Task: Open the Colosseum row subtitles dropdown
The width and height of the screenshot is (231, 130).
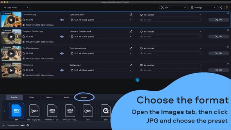Action: [x=170, y=15]
